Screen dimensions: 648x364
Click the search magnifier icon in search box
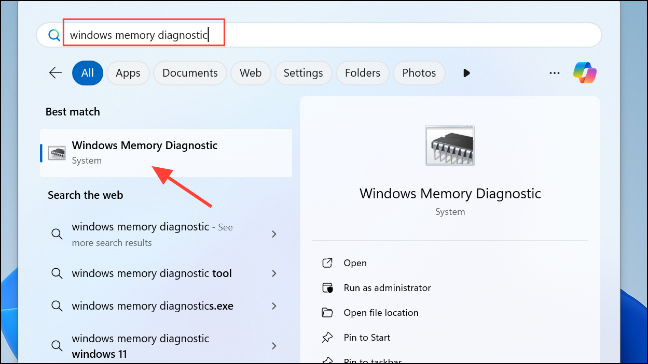(54, 35)
